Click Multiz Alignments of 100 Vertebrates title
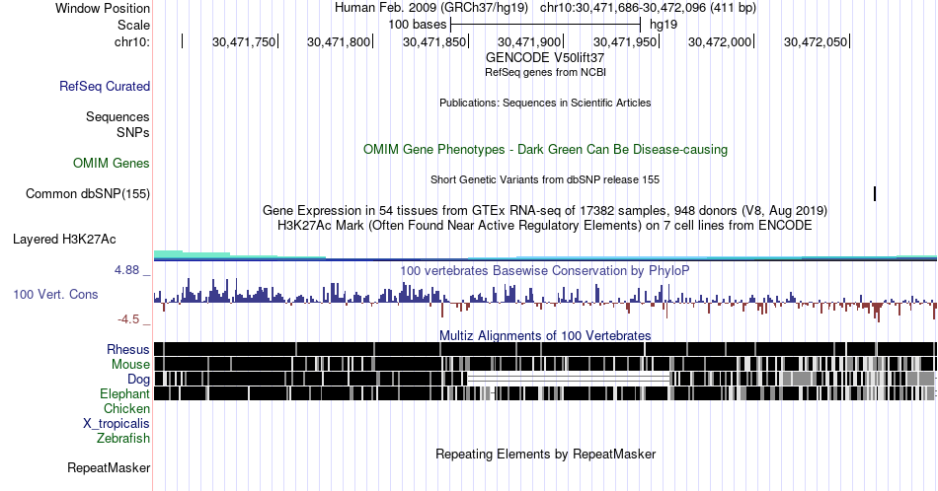This screenshot has width=938, height=491. click(545, 335)
